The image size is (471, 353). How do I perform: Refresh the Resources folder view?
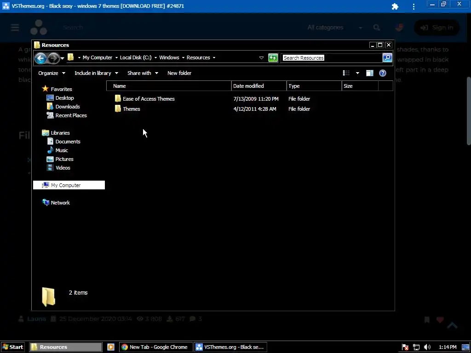pyautogui.click(x=273, y=57)
